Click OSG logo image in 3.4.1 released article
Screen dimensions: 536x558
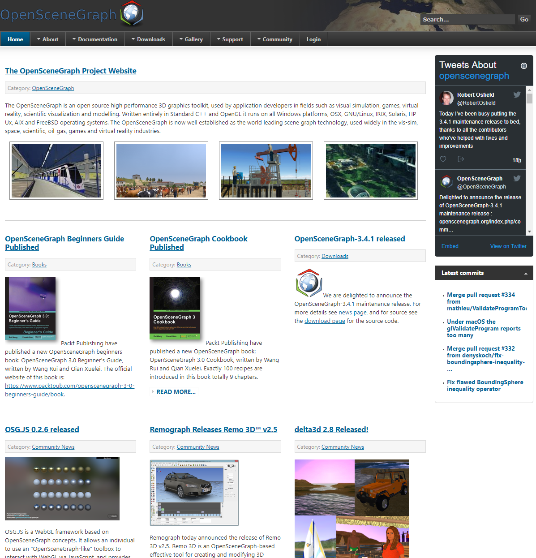[309, 283]
